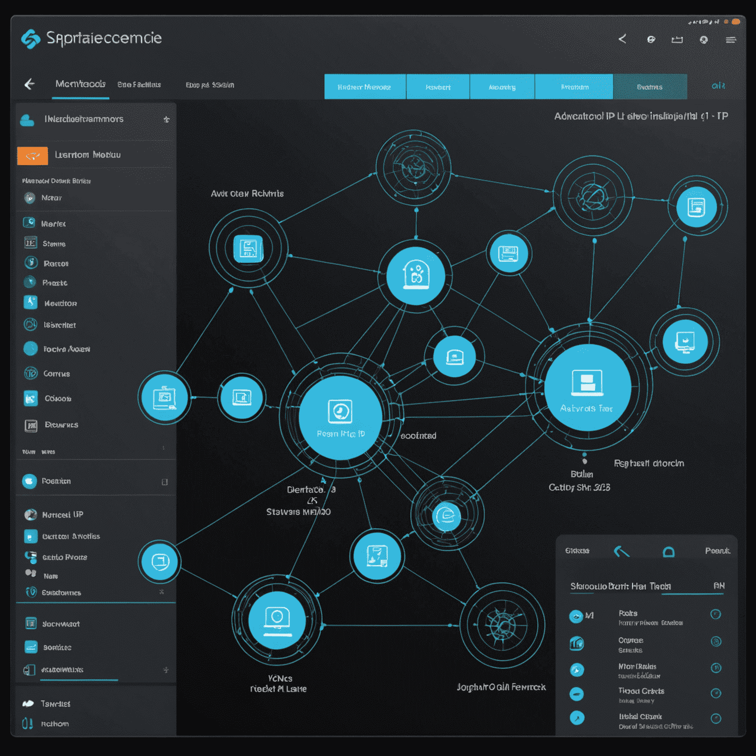Image resolution: width=756 pixels, height=756 pixels.
Task: Click the blue tile icon beside Bortites
Action: 31,647
